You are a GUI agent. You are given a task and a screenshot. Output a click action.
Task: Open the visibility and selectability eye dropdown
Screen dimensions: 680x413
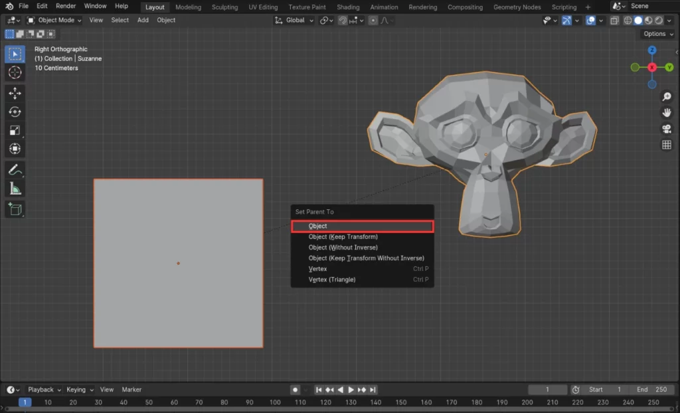550,21
